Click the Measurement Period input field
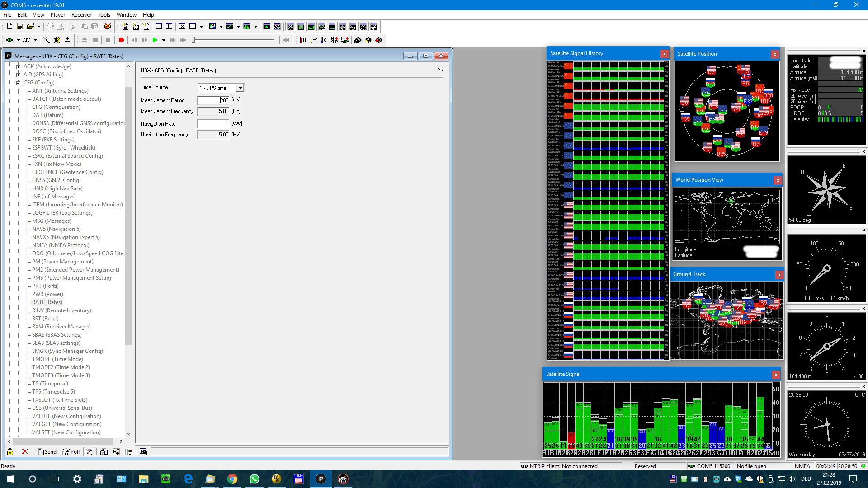The height and width of the screenshot is (488, 868). 213,100
